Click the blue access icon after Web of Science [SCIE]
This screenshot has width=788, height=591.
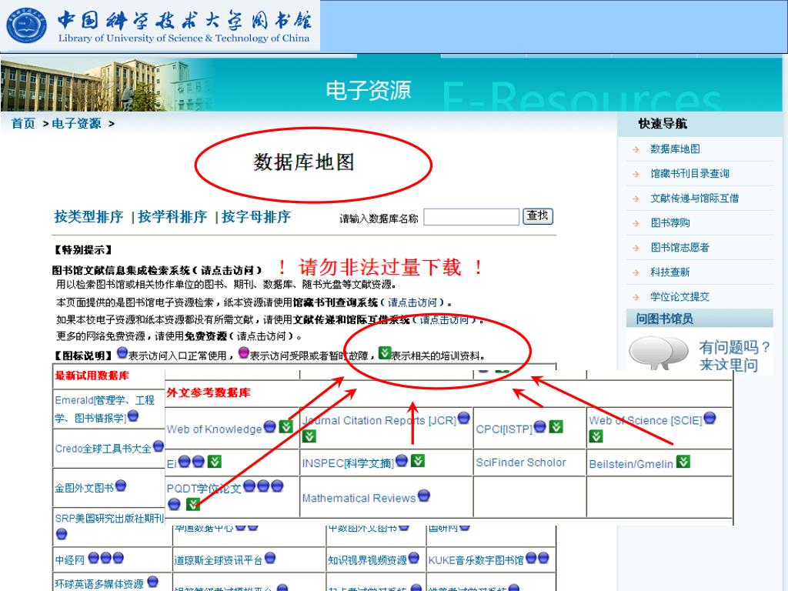coord(710,418)
